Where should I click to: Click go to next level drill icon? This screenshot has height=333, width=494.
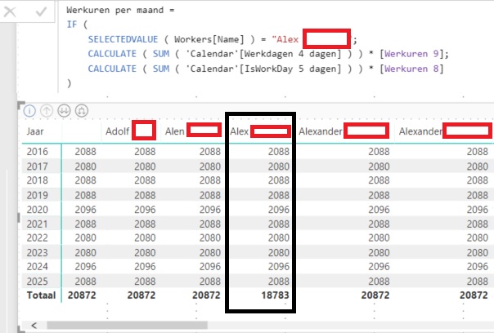tap(64, 111)
